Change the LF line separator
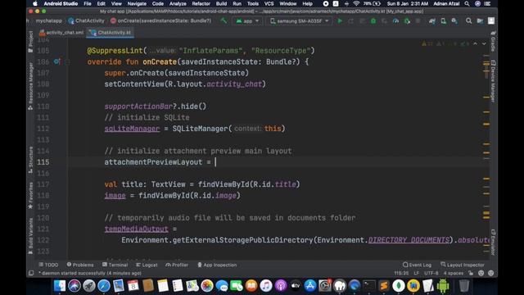Viewport: 524px width, 295px height. tap(417, 273)
